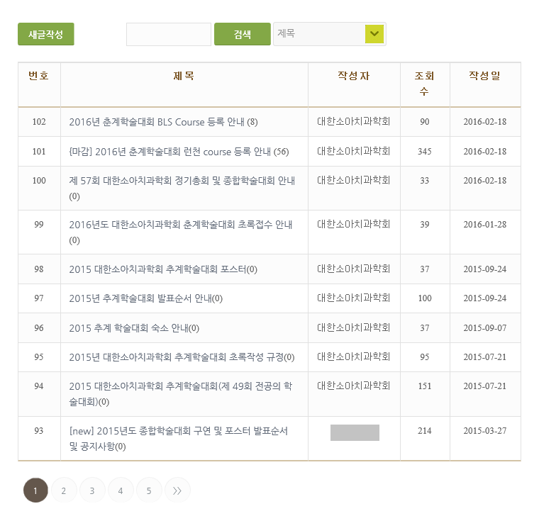539x516 pixels.
Task: Click the 조회수 column header
Action: click(425, 84)
